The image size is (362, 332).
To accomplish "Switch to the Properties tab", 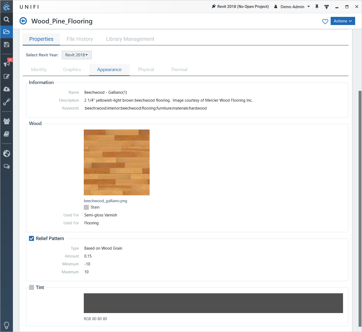I will pos(41,39).
